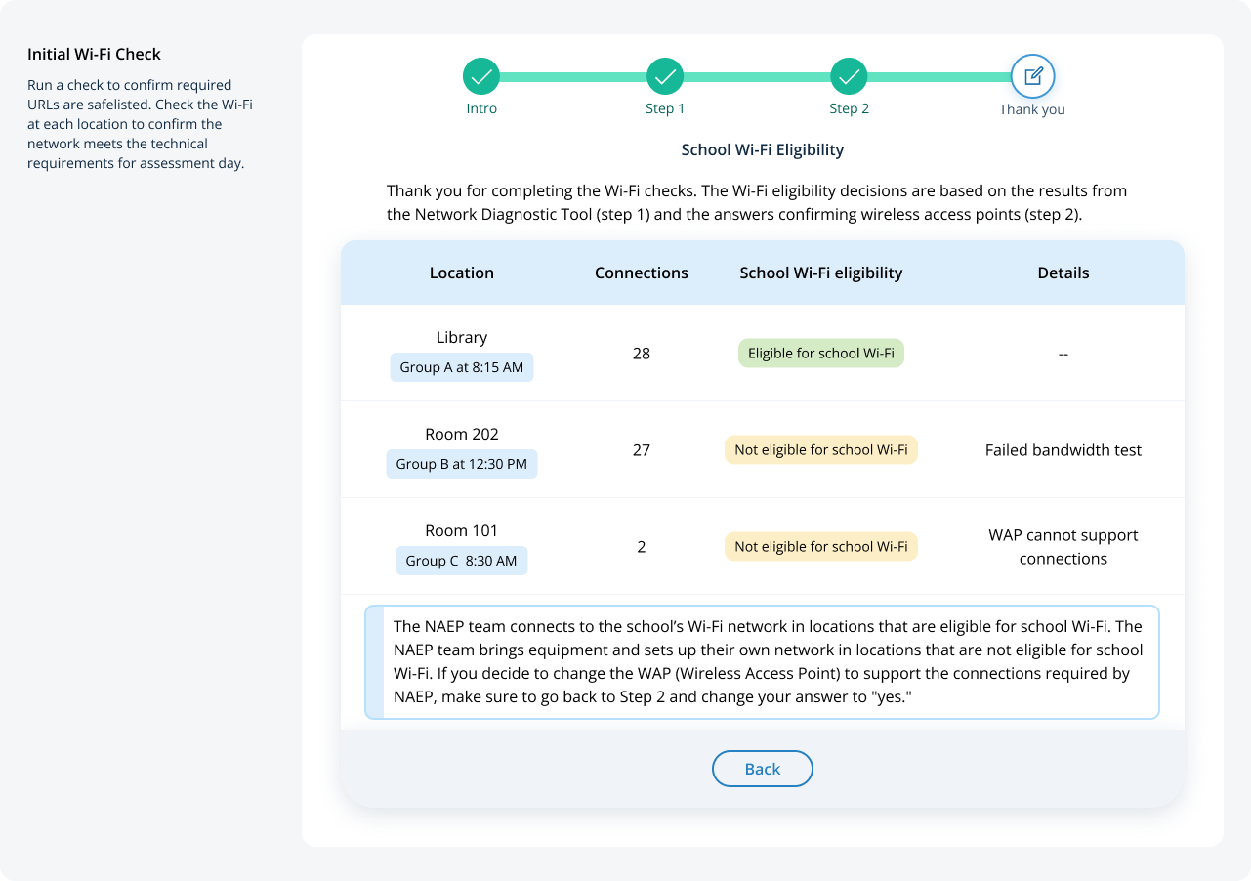Viewport: 1251px width, 881px height.
Task: Click the Thank you edit icon
Action: tap(1032, 76)
